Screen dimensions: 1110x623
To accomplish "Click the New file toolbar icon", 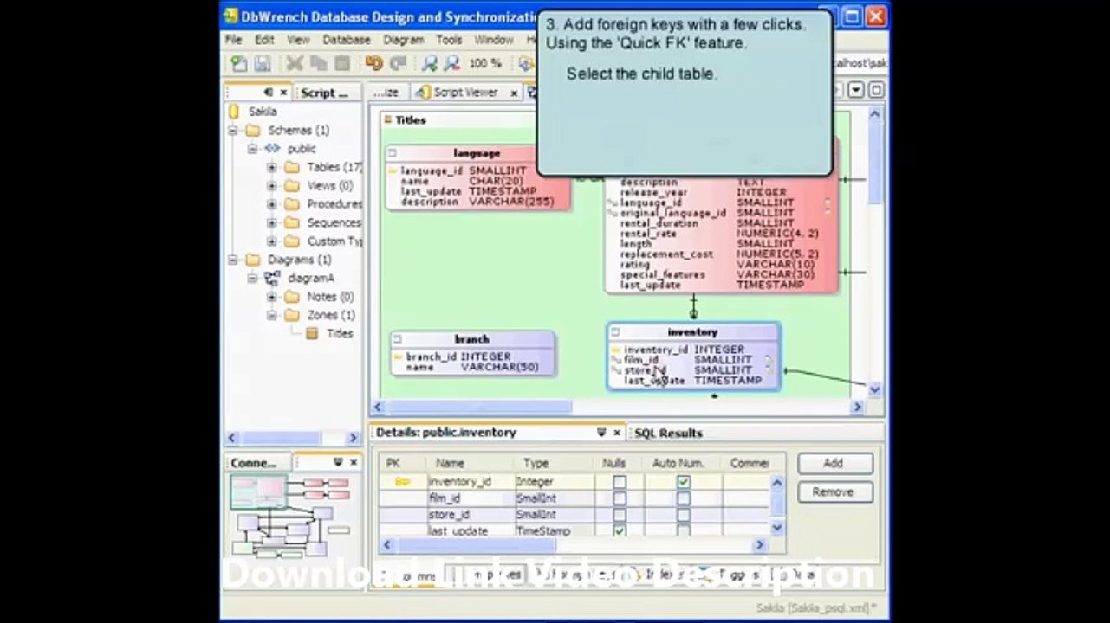I will click(238, 63).
